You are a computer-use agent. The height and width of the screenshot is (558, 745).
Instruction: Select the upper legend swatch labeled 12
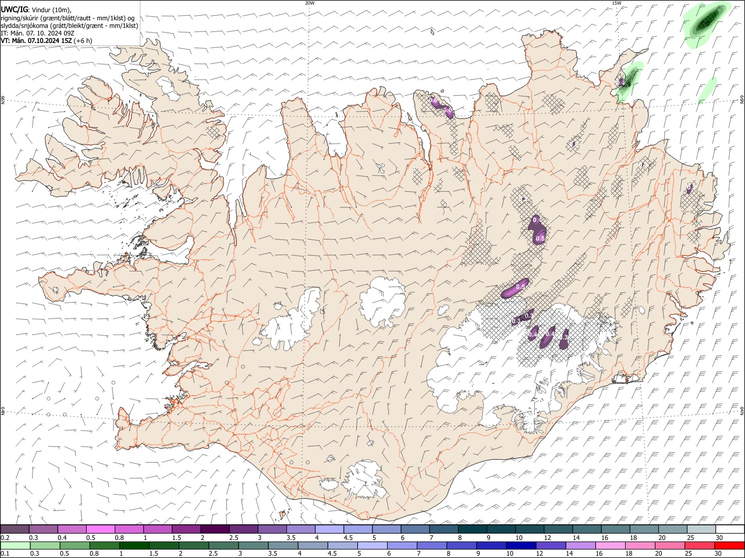558,529
